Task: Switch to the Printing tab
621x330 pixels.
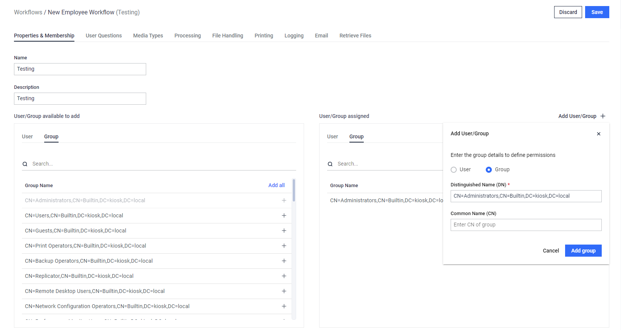Action: pos(264,36)
